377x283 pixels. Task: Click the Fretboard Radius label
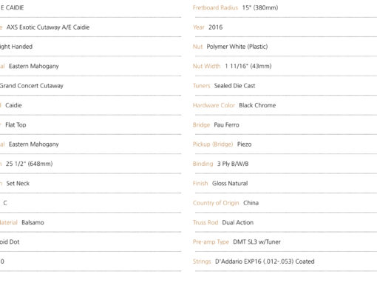coord(215,7)
